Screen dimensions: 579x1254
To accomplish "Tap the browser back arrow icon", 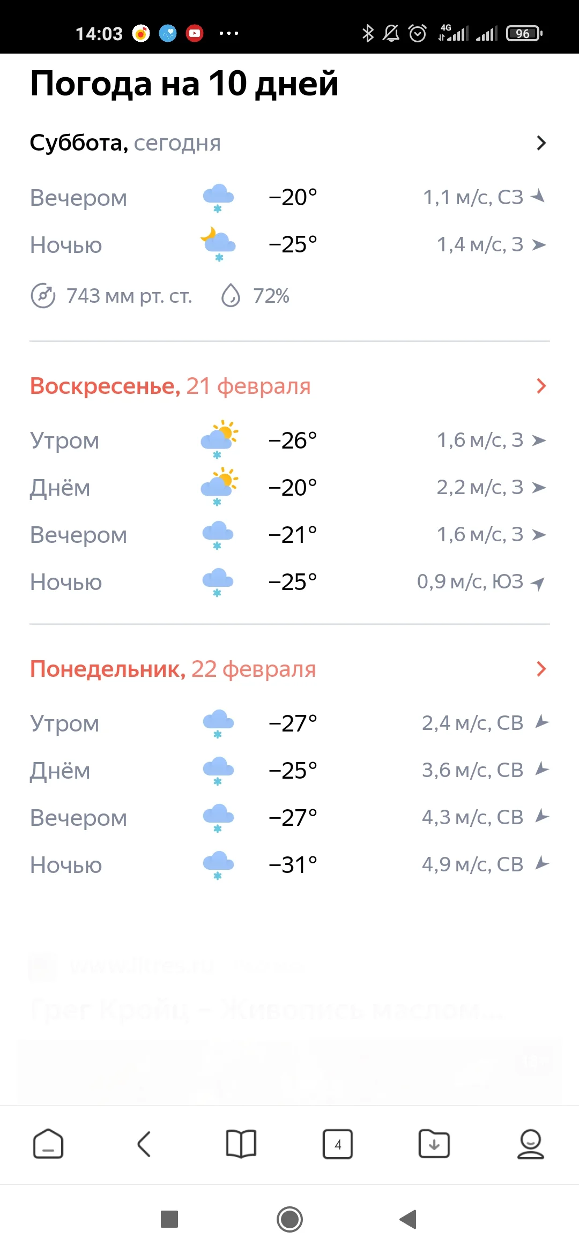I will click(145, 1141).
